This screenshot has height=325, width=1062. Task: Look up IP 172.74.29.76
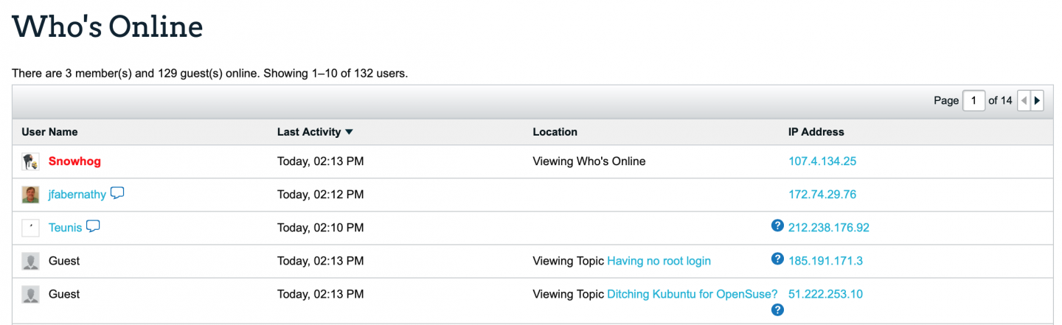(822, 195)
